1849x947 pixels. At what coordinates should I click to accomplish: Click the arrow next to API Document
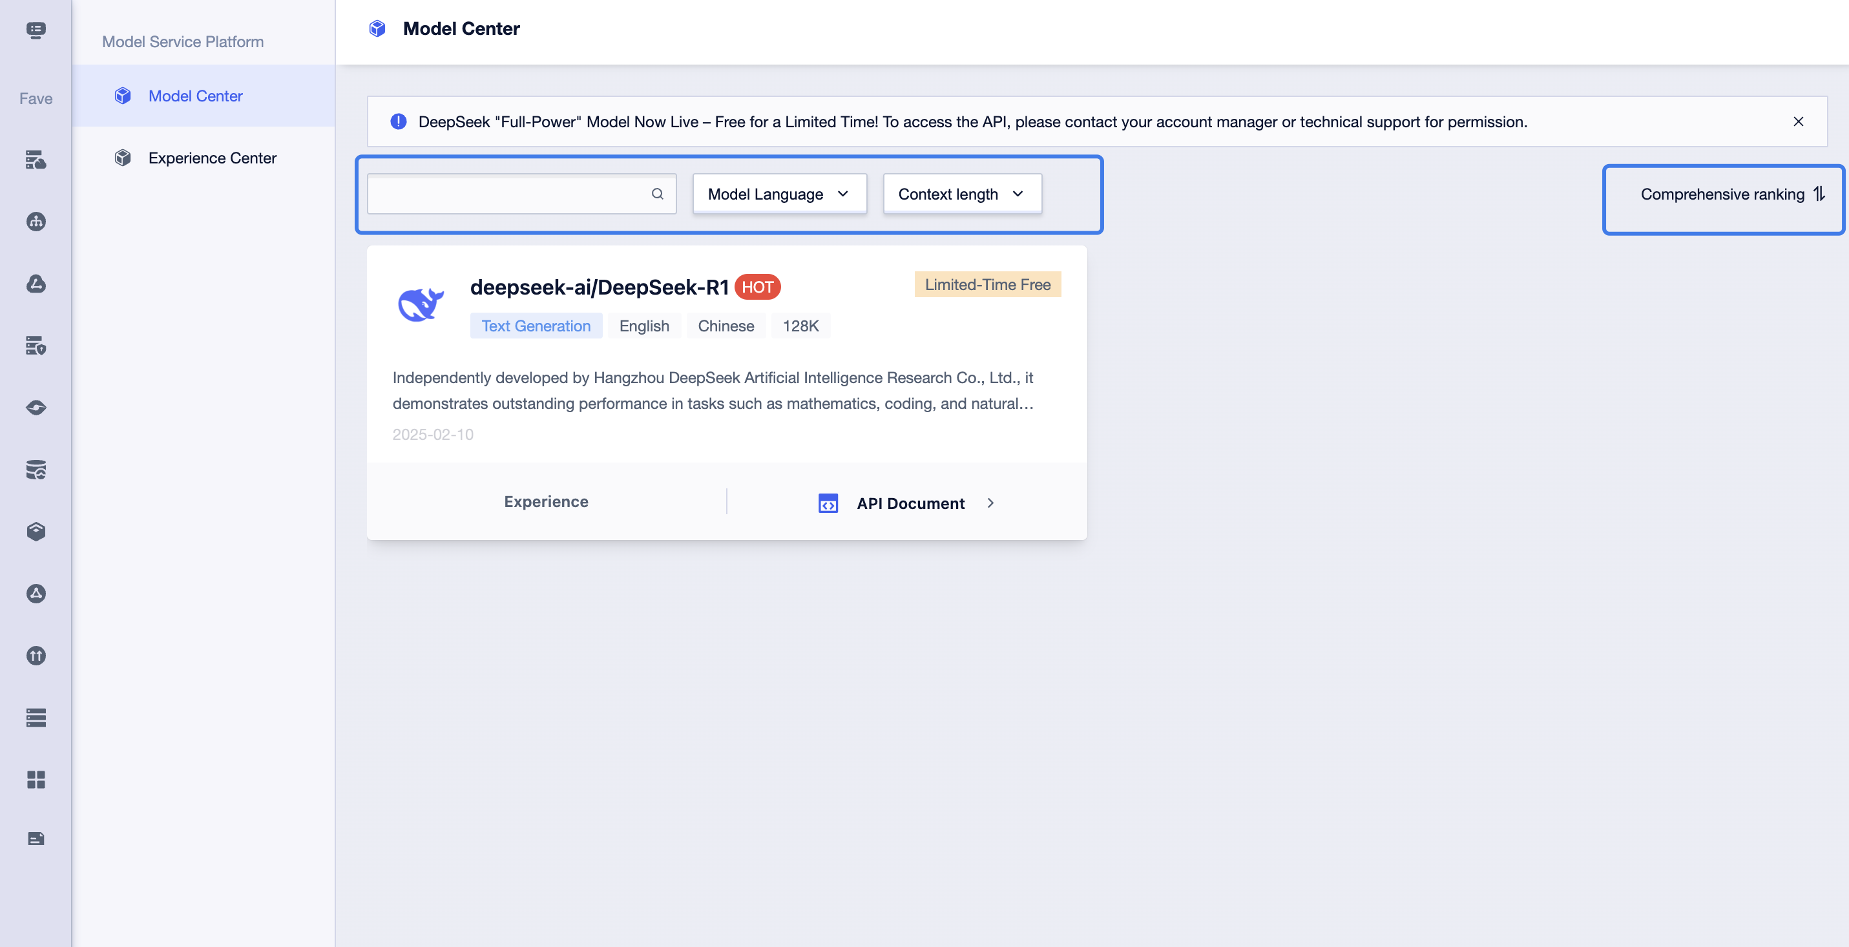(990, 504)
